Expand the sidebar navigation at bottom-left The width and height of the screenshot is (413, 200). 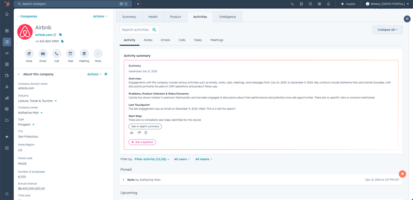coord(7,194)
